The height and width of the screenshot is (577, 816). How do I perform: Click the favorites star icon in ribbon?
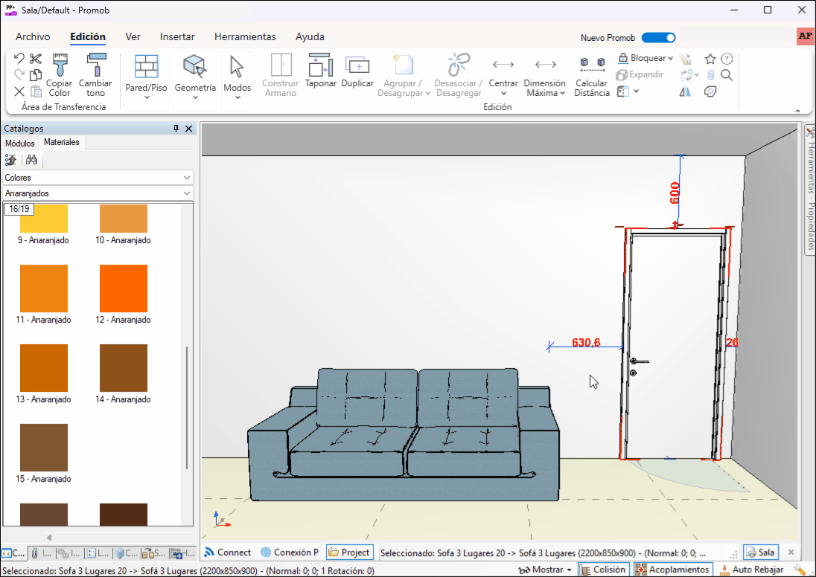710,59
